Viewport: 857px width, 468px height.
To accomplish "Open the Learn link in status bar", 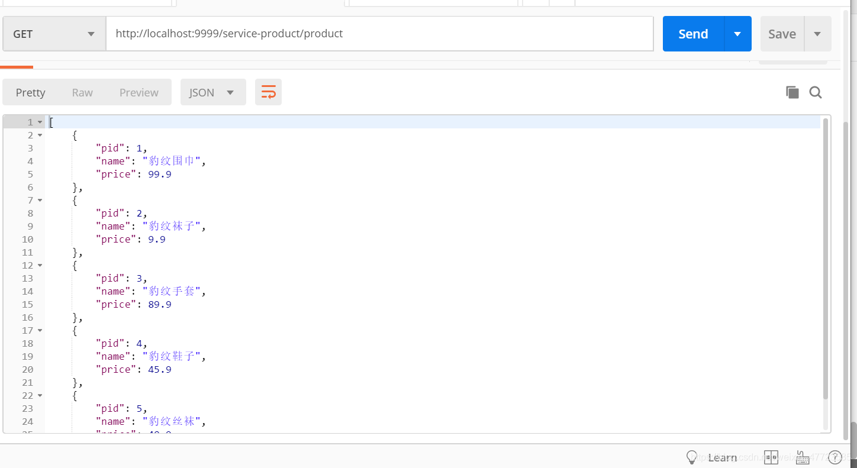I will click(723, 457).
